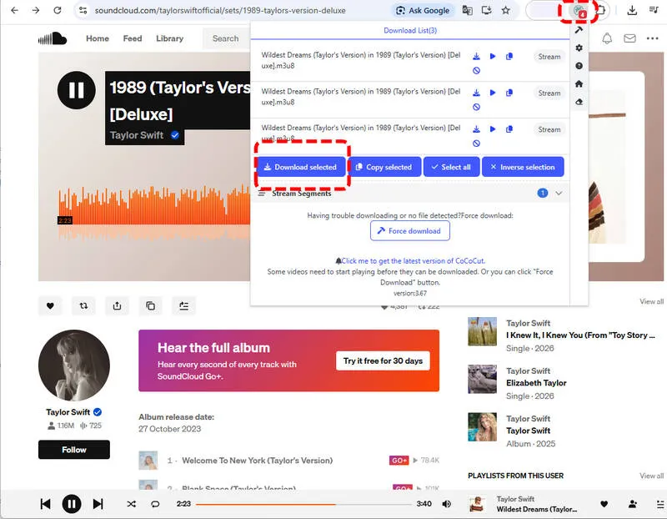Share the album

[117, 305]
